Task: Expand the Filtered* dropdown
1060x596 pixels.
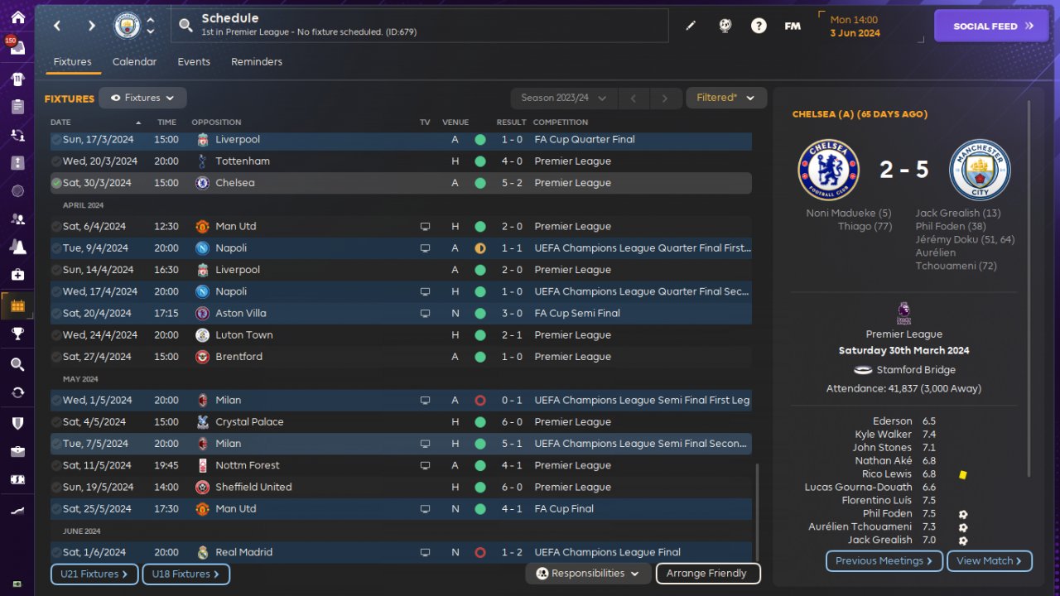Action: (x=726, y=98)
